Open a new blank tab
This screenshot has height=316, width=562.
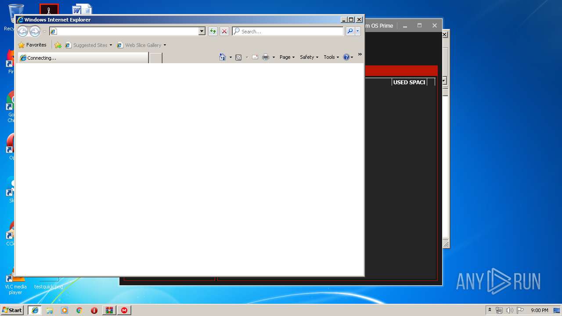156,58
